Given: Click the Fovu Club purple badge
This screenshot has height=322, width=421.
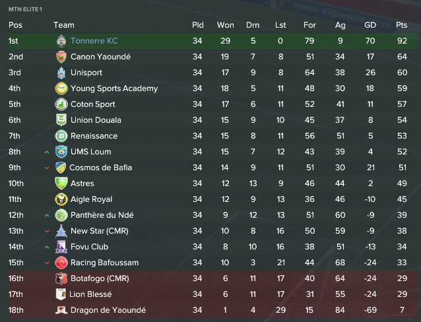Looking at the screenshot, I should coord(61,247).
